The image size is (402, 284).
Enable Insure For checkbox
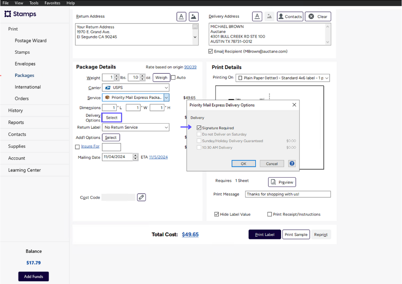click(77, 147)
